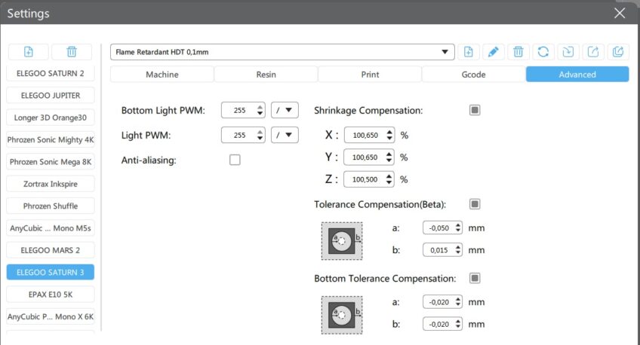Click the import profile icon
This screenshot has height=345, width=640.
click(x=568, y=52)
